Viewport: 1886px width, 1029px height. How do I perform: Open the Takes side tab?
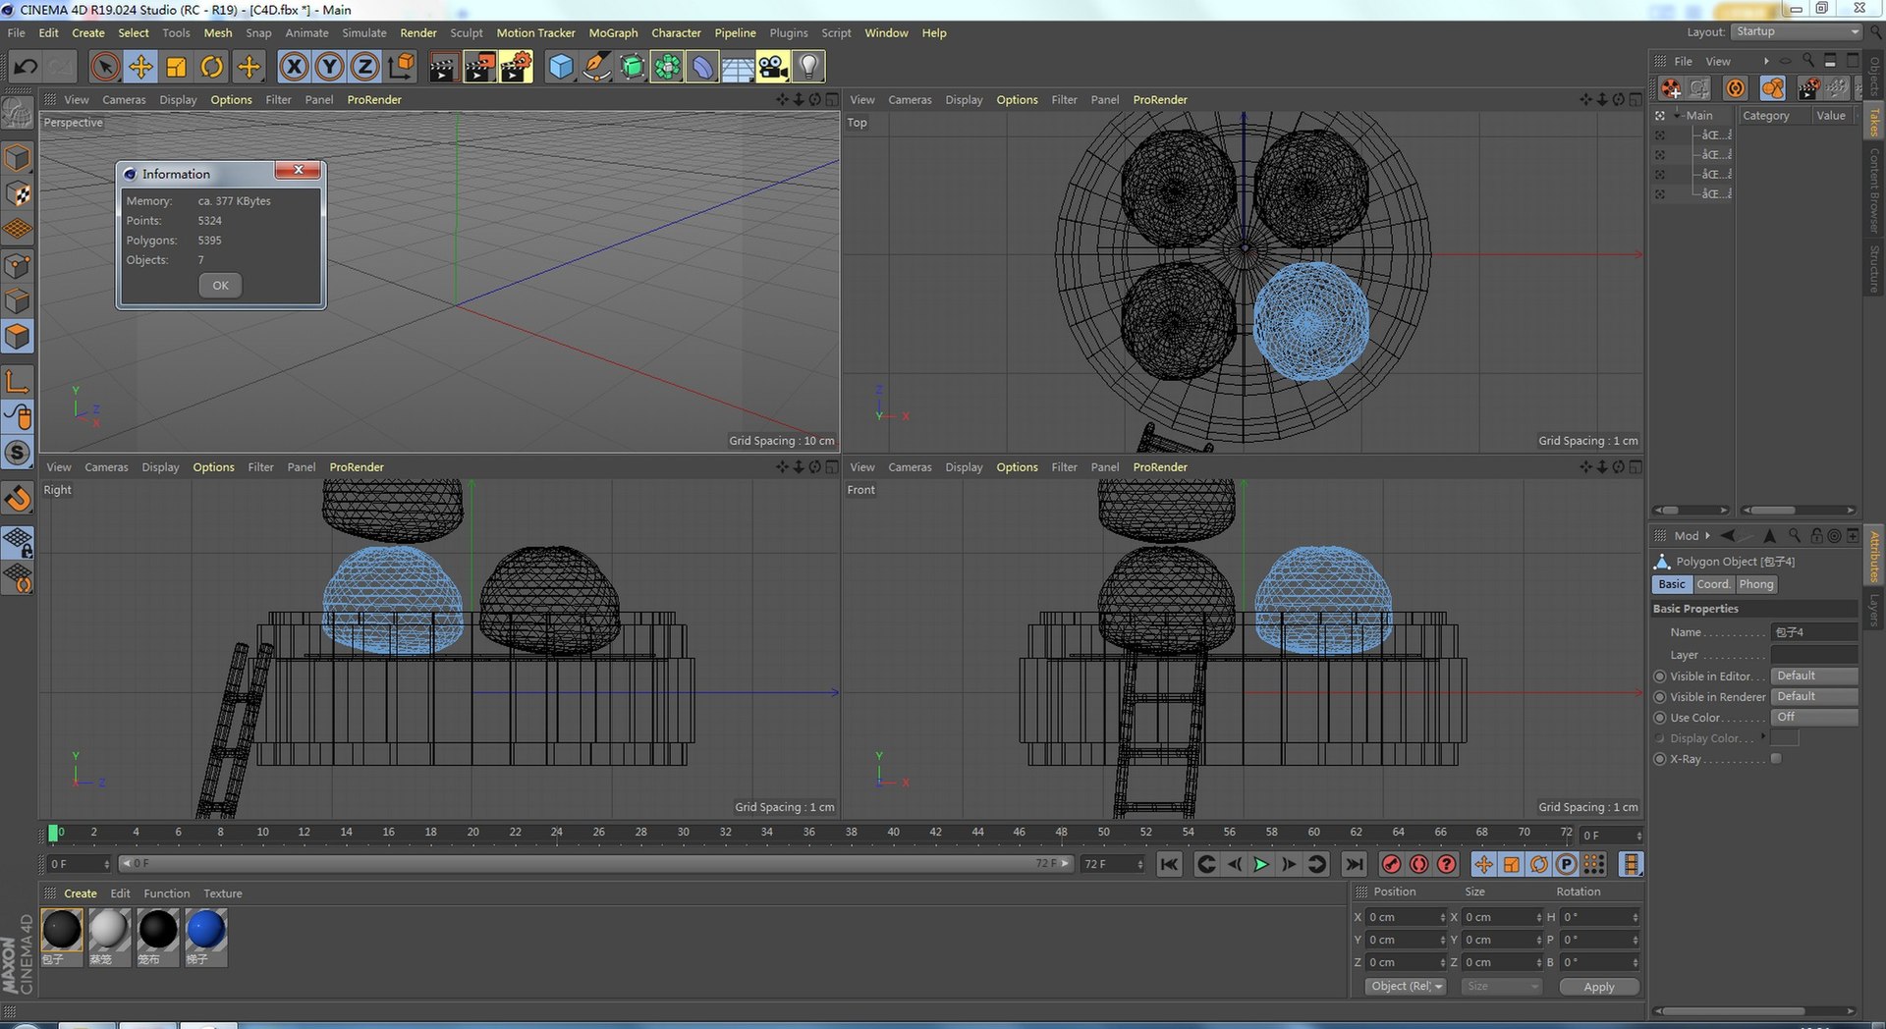coord(1874,122)
